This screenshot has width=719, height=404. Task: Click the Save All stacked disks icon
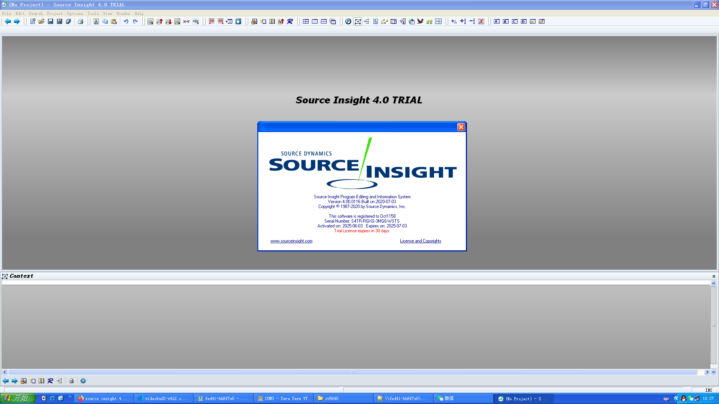(x=69, y=21)
